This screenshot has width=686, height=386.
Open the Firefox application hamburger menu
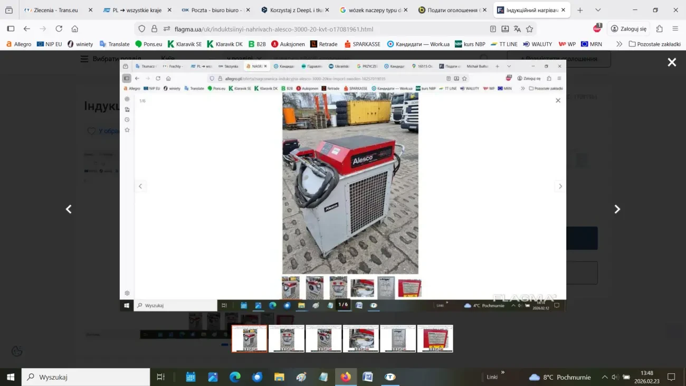coord(675,29)
